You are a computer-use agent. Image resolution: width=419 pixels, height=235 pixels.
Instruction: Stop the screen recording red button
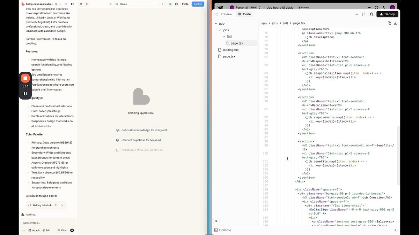tap(25, 78)
